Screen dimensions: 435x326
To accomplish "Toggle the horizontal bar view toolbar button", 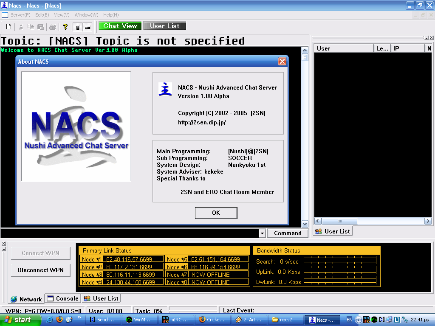I will (88, 27).
